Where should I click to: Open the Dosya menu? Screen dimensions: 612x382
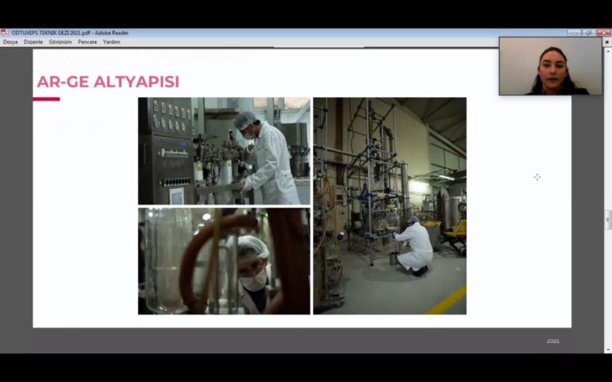point(10,41)
